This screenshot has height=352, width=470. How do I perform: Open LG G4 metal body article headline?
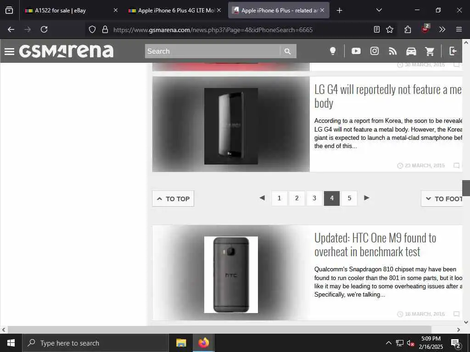coord(388,96)
